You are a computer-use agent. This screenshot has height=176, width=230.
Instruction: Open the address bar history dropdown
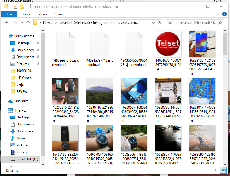point(153,23)
